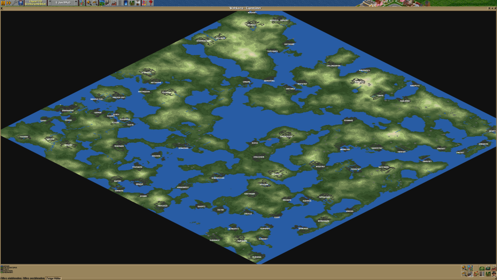Image resolution: width=497 pixels, height=280 pixels.
Task: Click 'Alles ausblenden' button
Action: pyautogui.click(x=33, y=278)
